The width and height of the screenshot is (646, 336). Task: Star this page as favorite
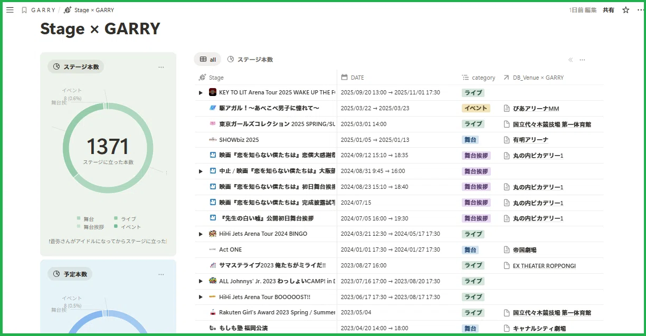point(626,10)
